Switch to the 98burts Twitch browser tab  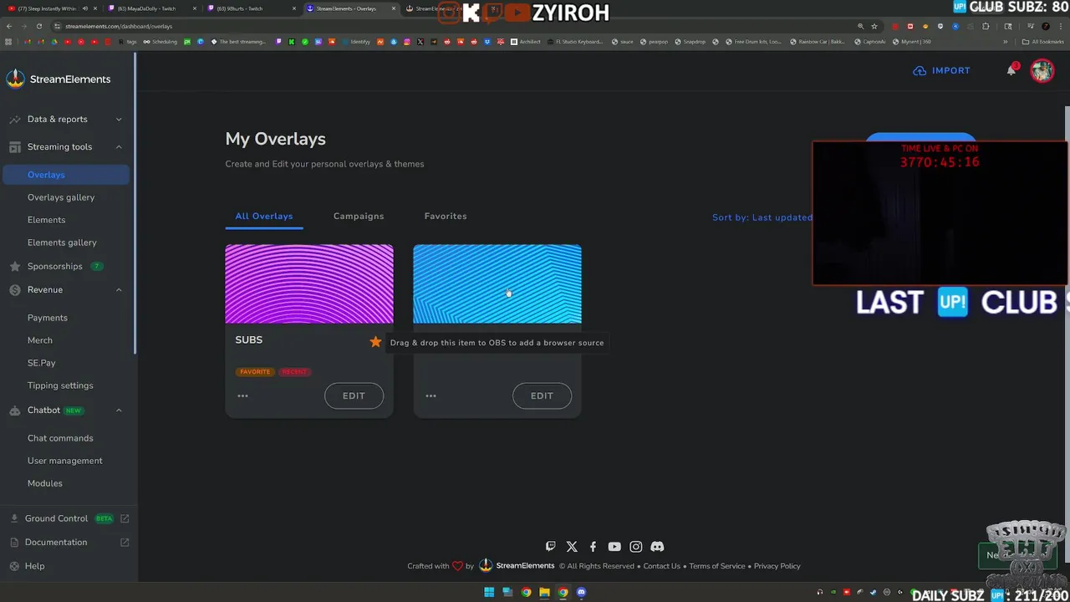250,8
